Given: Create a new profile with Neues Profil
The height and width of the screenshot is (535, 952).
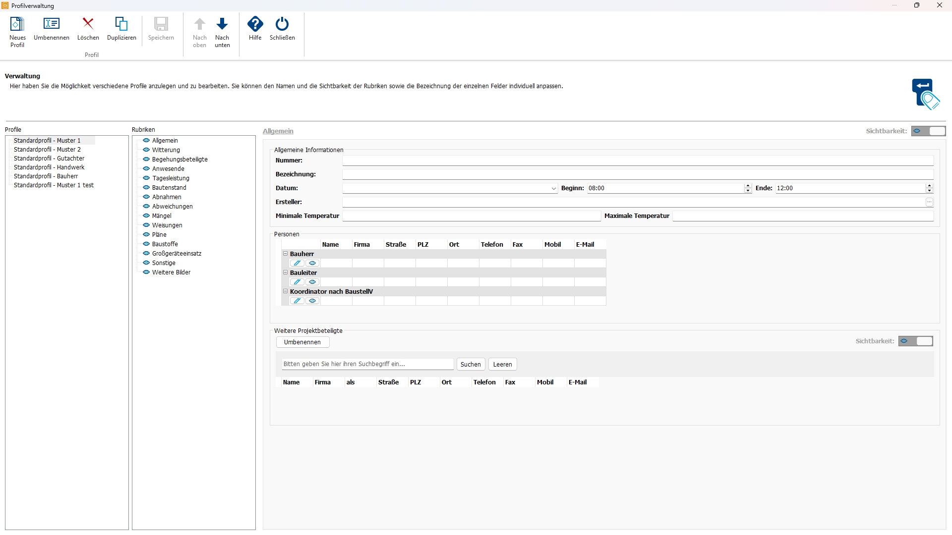Looking at the screenshot, I should tap(17, 24).
